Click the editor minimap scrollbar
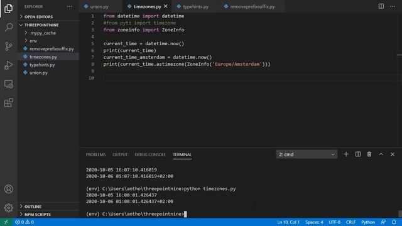Viewport: 402px width, 226px height. click(x=399, y=80)
